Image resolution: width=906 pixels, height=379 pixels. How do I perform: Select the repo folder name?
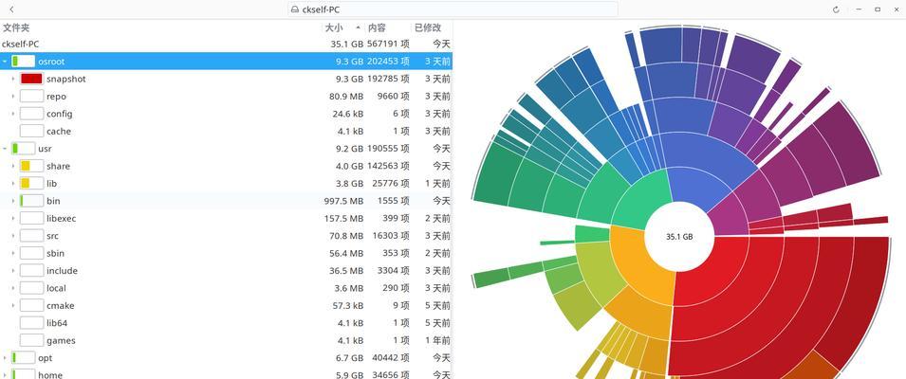point(56,97)
